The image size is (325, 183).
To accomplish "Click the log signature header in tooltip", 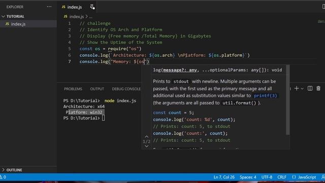I will pos(217,70).
